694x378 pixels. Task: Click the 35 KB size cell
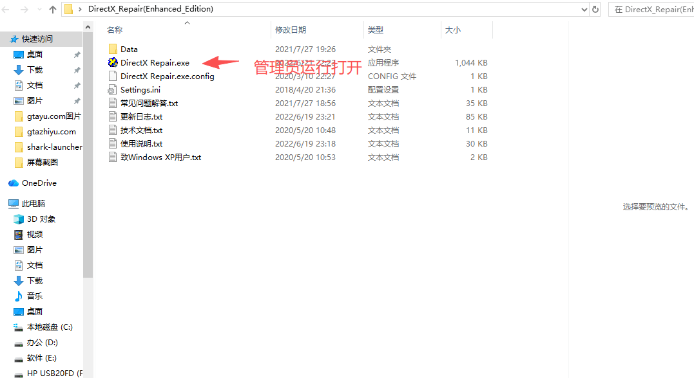476,103
